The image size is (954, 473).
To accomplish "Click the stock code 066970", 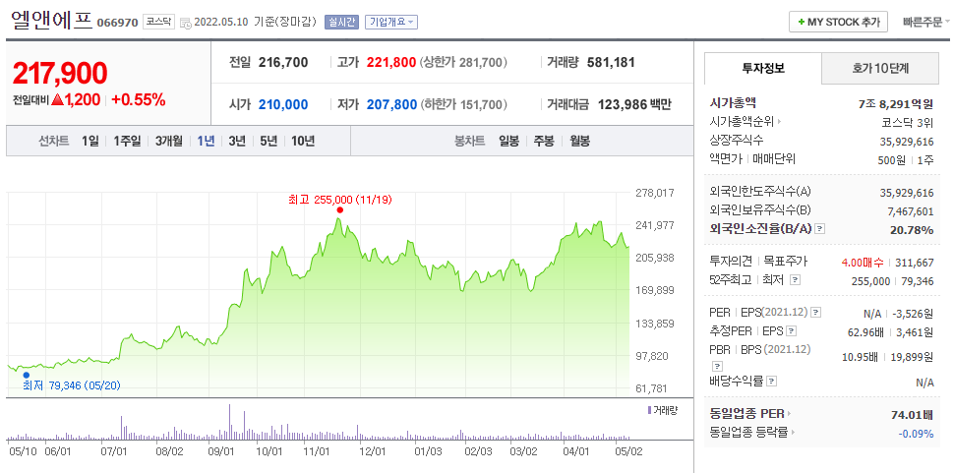I will [117, 24].
